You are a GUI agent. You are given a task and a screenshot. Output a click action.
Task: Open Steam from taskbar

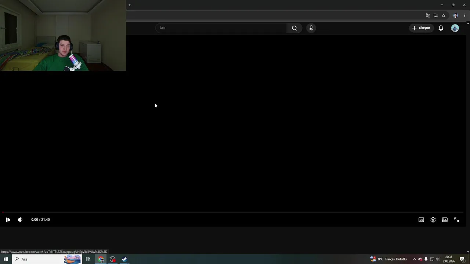point(124,259)
